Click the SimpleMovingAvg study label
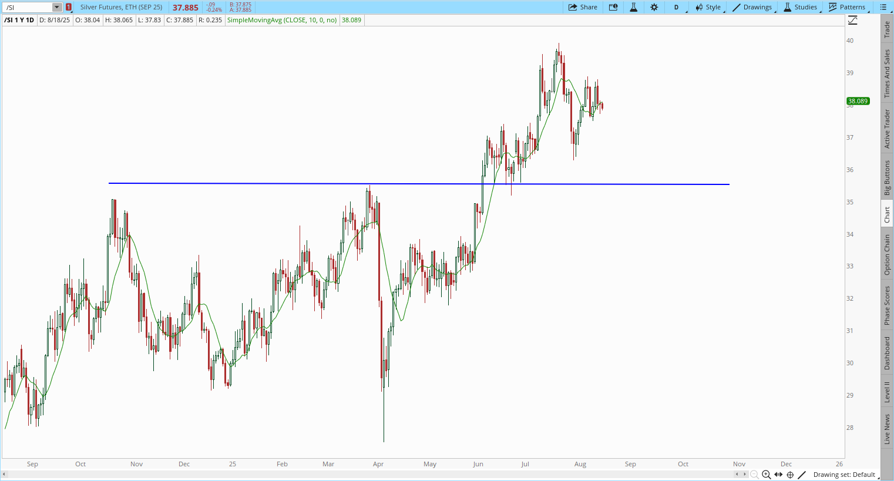This screenshot has height=481, width=894. [282, 20]
